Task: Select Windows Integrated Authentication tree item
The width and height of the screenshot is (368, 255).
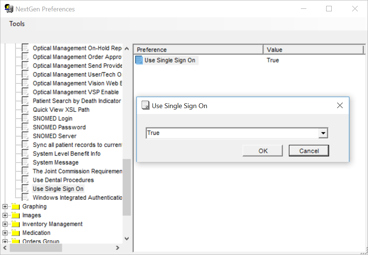Action: [x=77, y=197]
